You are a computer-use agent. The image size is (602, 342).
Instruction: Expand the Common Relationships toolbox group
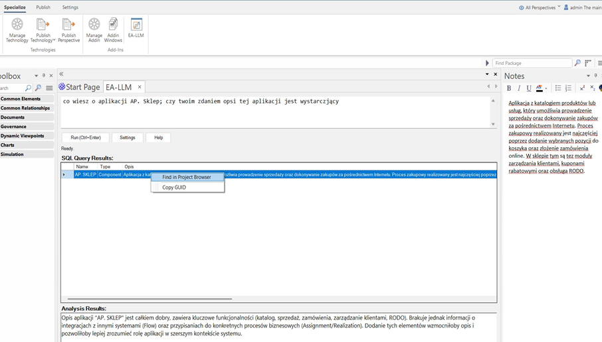click(x=26, y=108)
